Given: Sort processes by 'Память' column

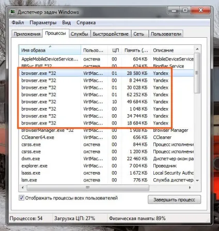Looking at the screenshot, I should (x=136, y=50).
